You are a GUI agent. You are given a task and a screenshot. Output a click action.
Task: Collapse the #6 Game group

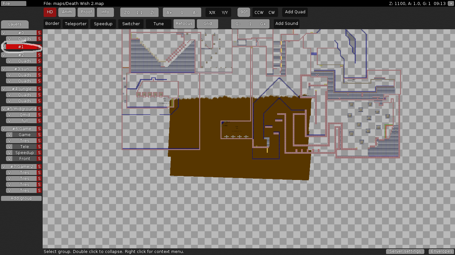[x=21, y=129]
